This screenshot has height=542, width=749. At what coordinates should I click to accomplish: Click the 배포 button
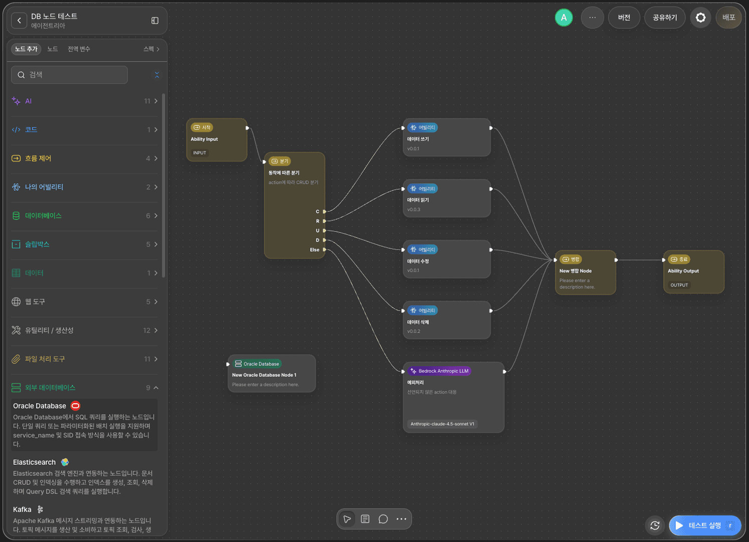point(728,18)
